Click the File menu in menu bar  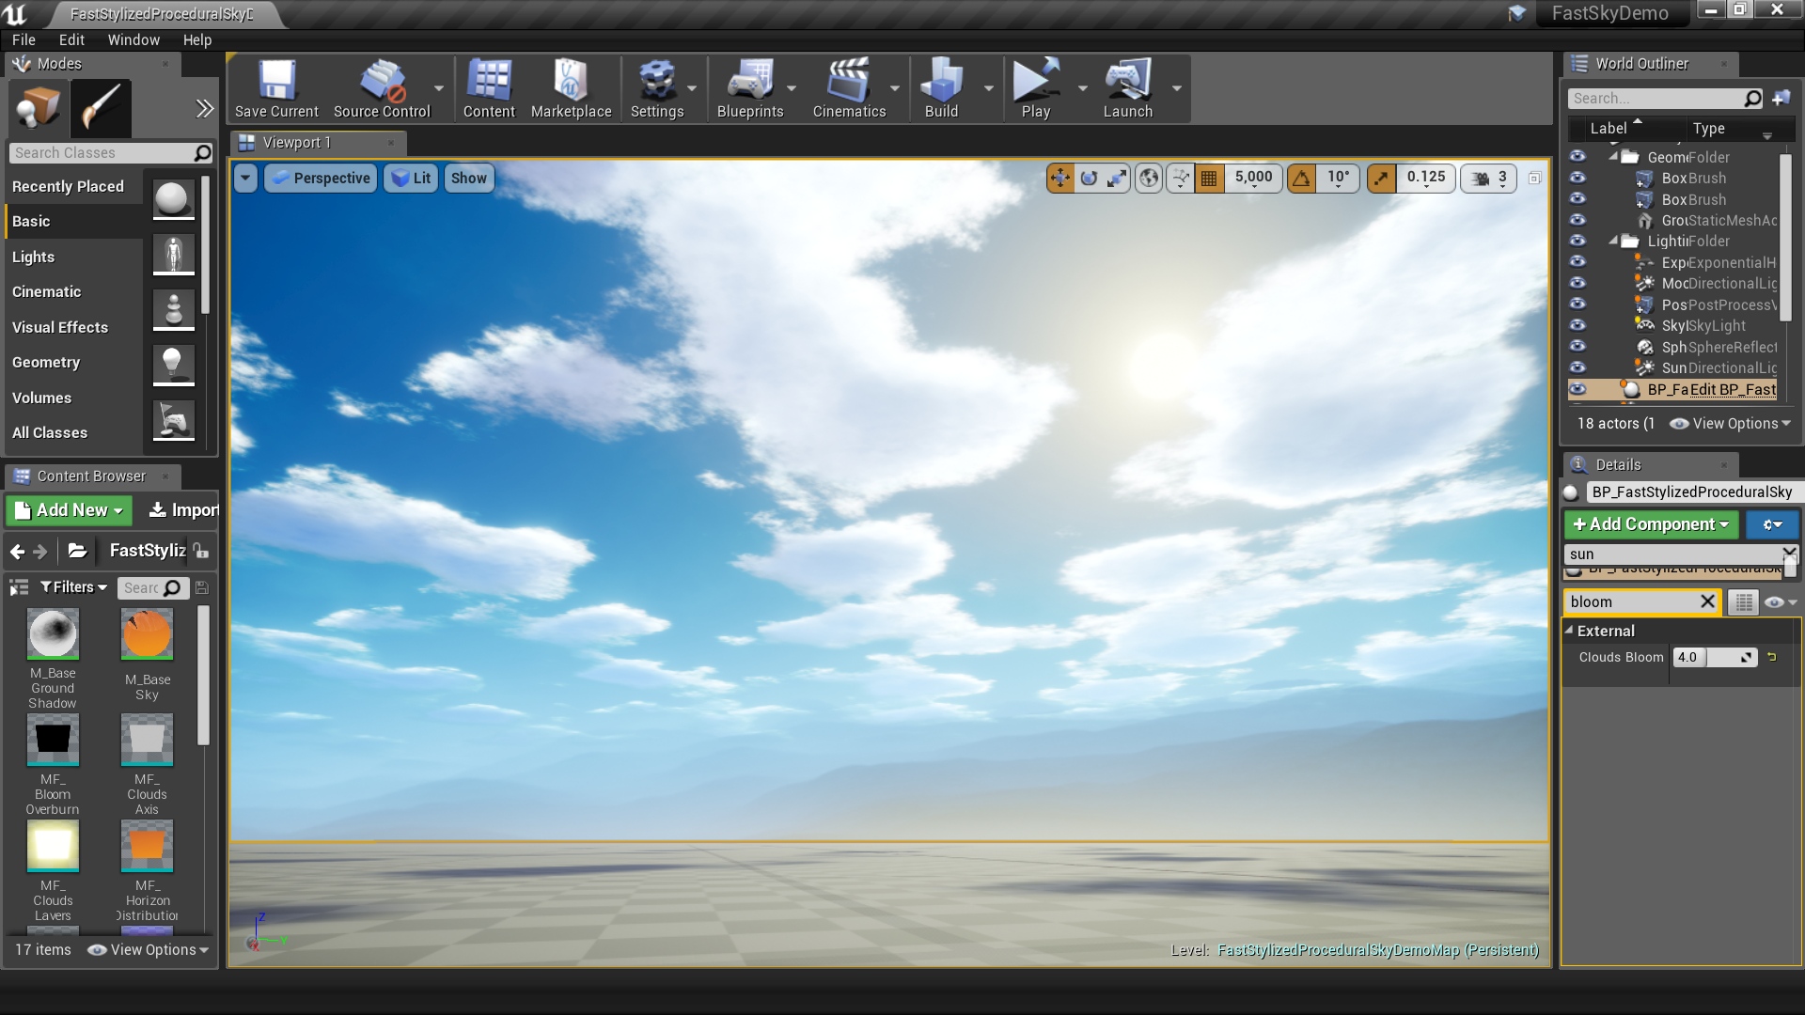(x=23, y=39)
